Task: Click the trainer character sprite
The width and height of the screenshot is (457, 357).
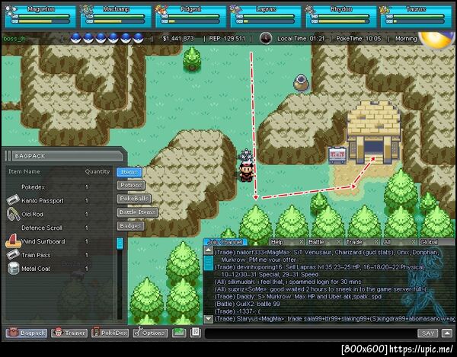Action: pos(246,172)
